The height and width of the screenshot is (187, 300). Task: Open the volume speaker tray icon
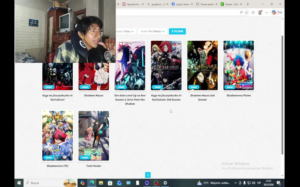coord(253,183)
